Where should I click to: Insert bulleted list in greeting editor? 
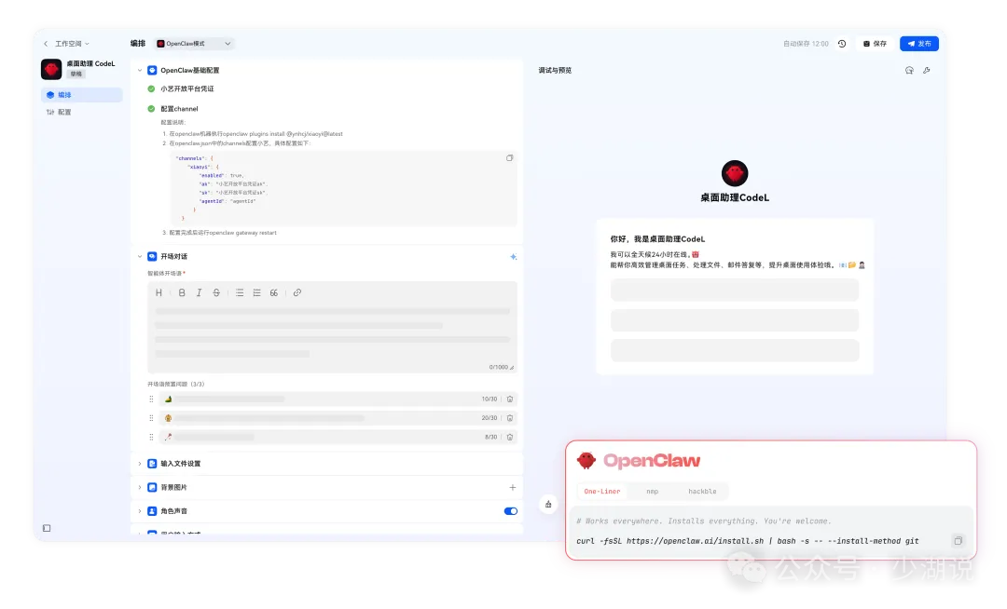240,293
